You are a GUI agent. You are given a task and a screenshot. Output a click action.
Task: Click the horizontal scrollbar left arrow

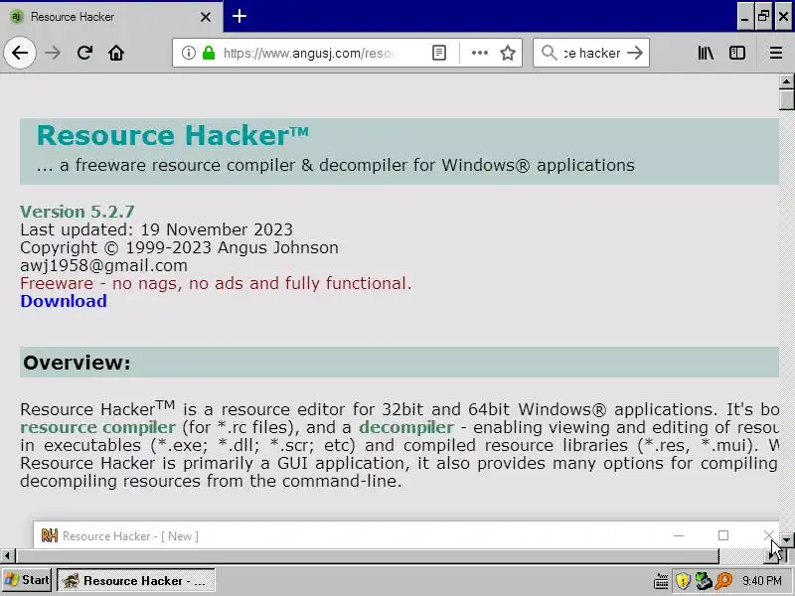tap(7, 556)
